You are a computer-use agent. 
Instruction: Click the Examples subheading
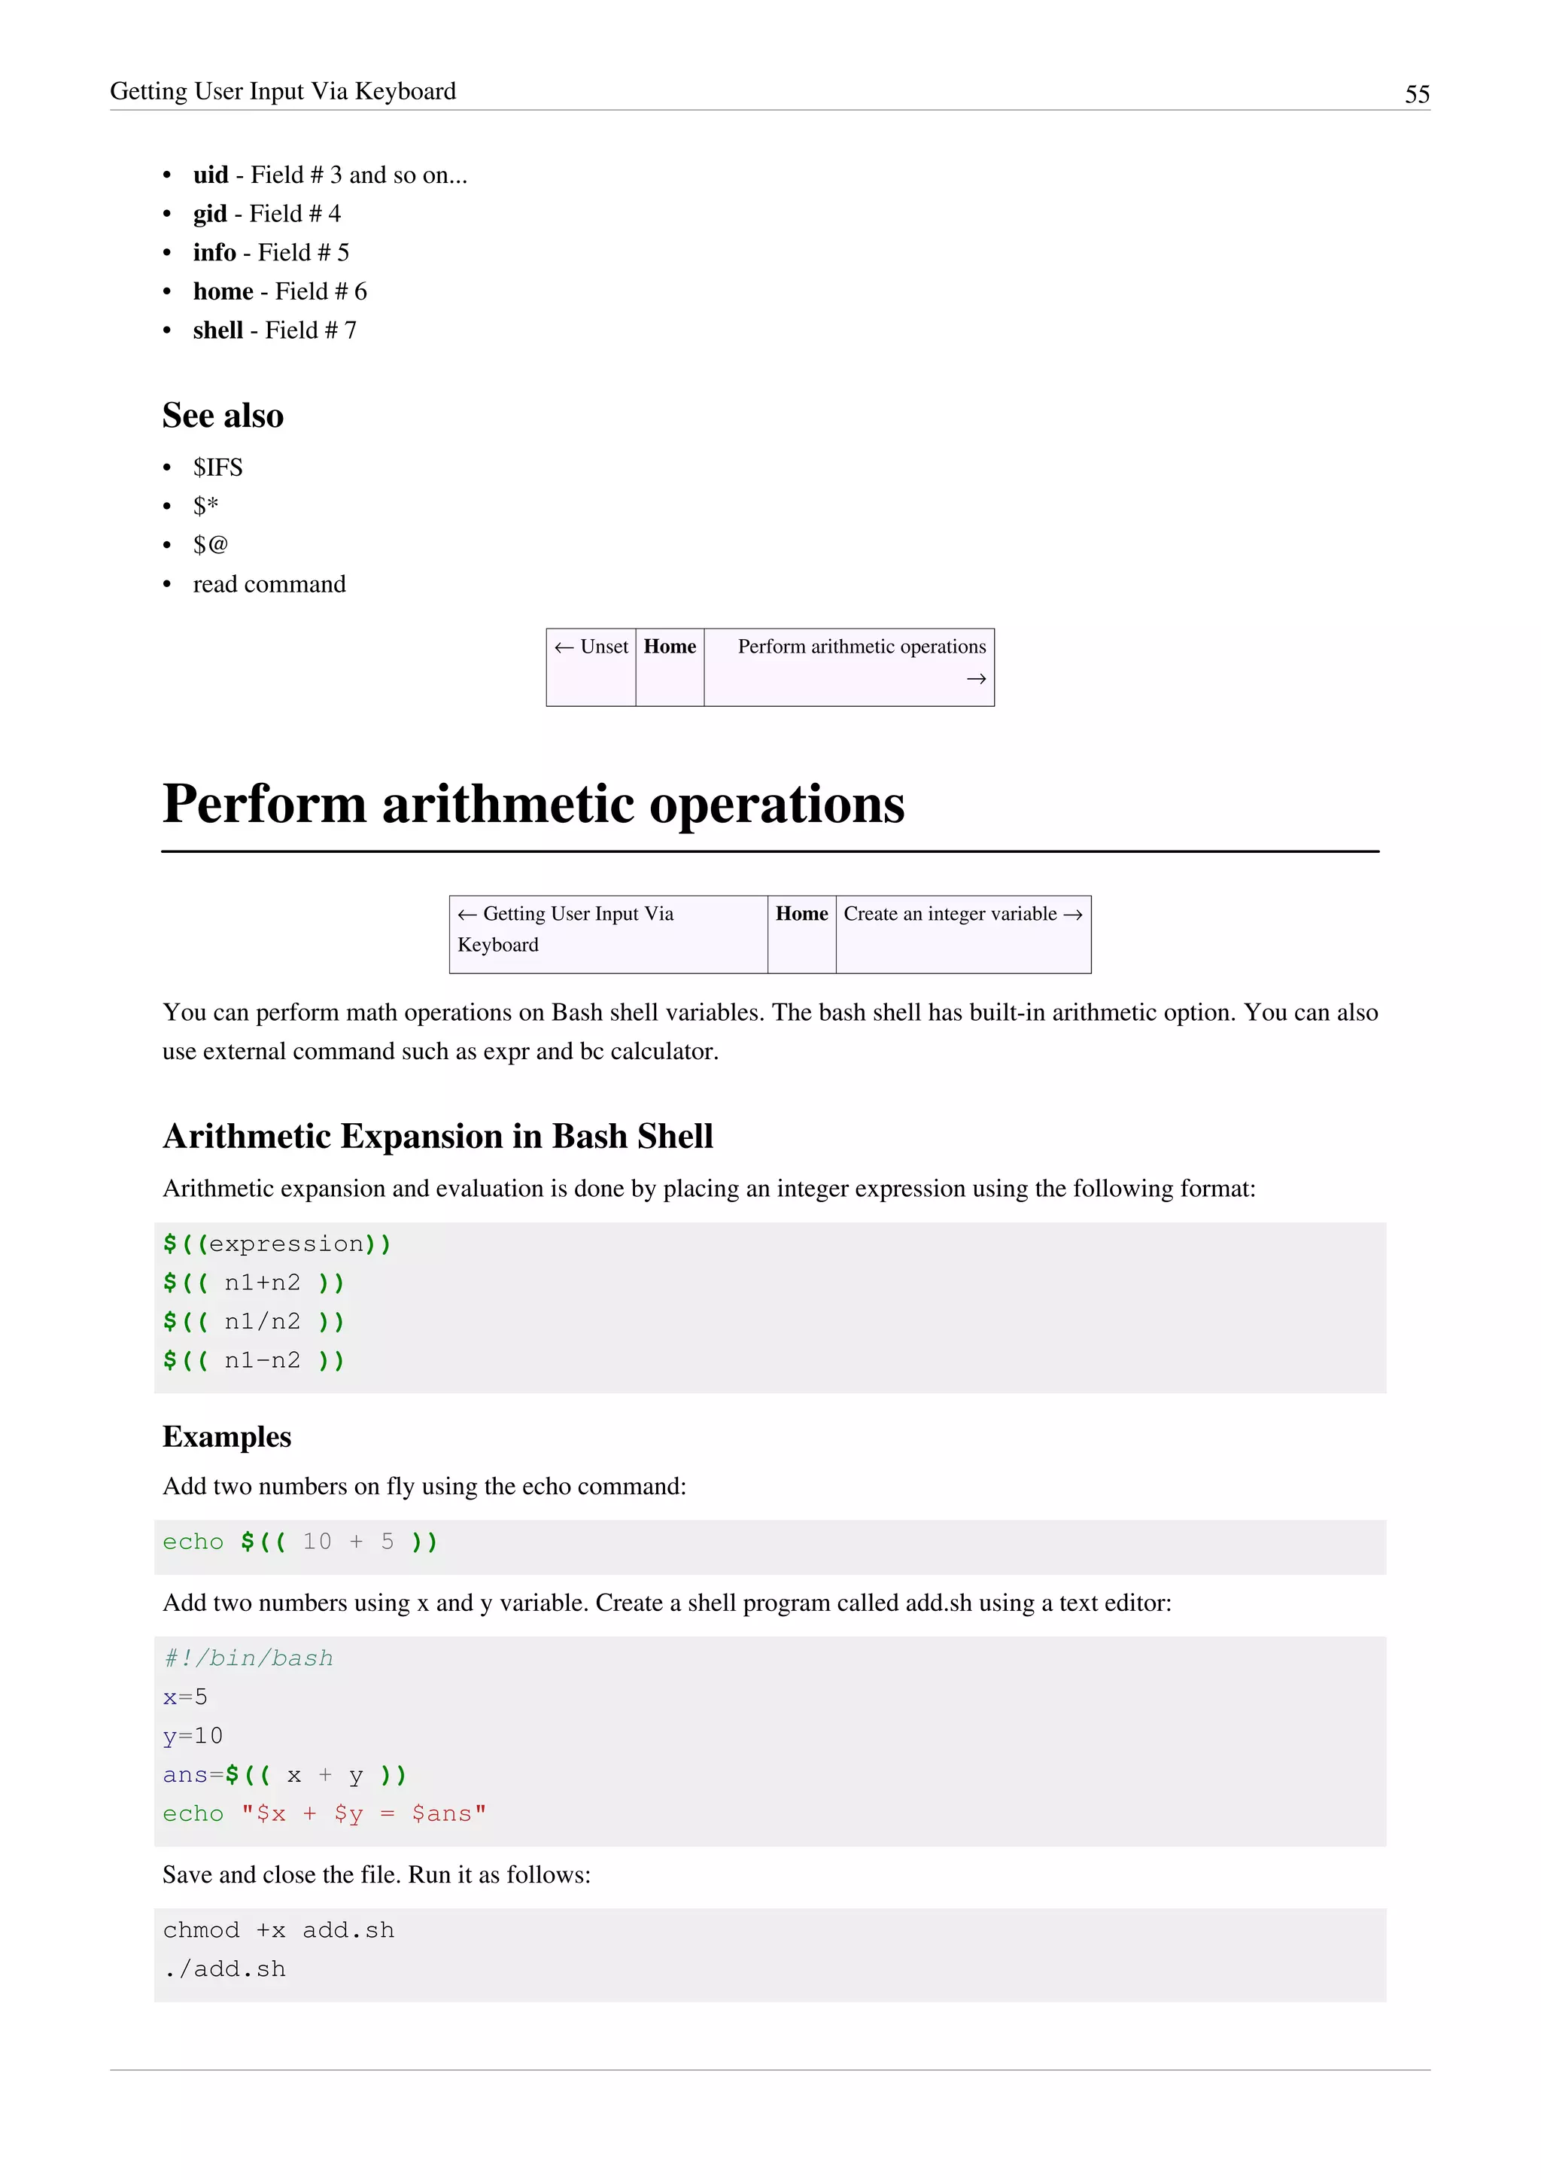coord(226,1436)
